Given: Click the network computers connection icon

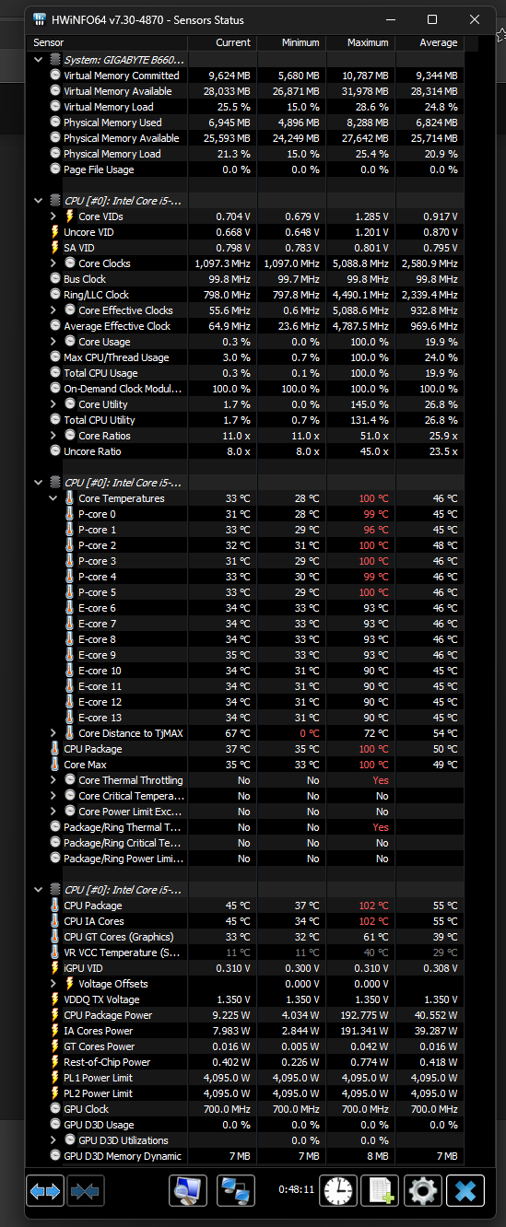Looking at the screenshot, I should click(236, 1190).
